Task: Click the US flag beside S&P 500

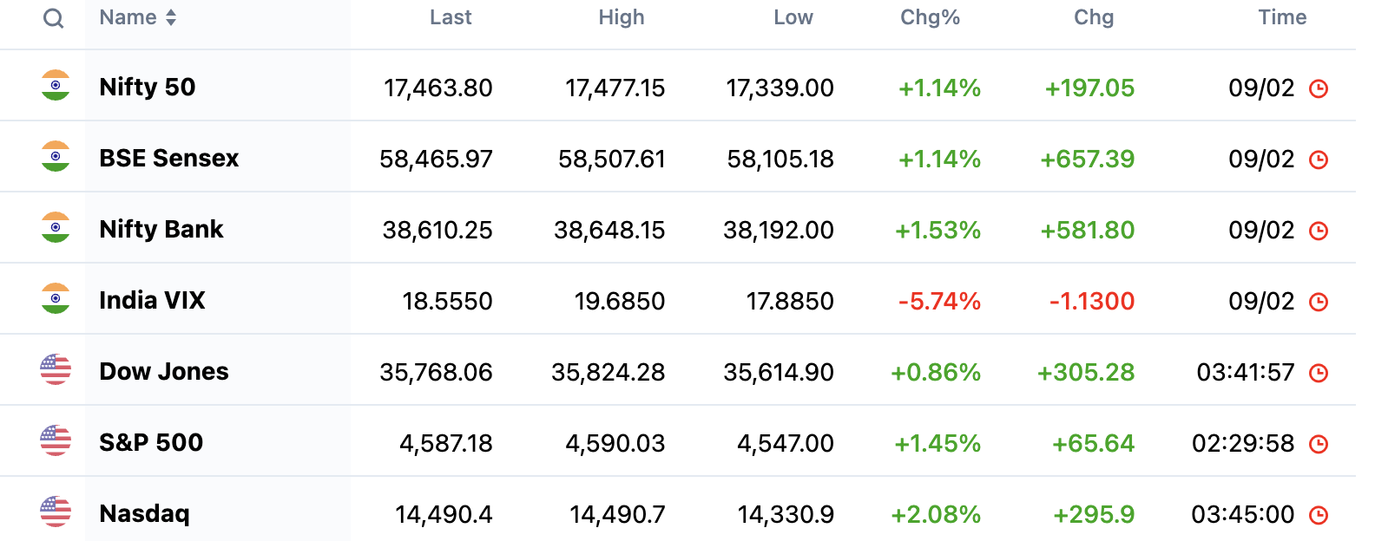Action: pos(56,441)
